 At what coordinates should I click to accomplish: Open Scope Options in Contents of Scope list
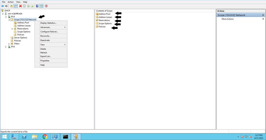[105, 24]
